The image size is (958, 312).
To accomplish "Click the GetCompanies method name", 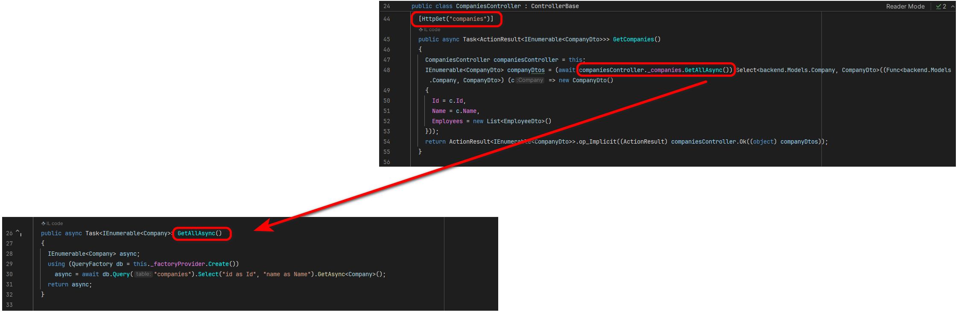I will (633, 39).
